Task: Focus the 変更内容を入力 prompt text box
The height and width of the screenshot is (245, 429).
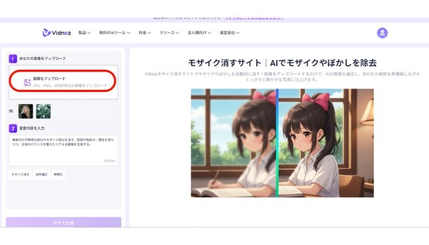Action: pyautogui.click(x=64, y=150)
